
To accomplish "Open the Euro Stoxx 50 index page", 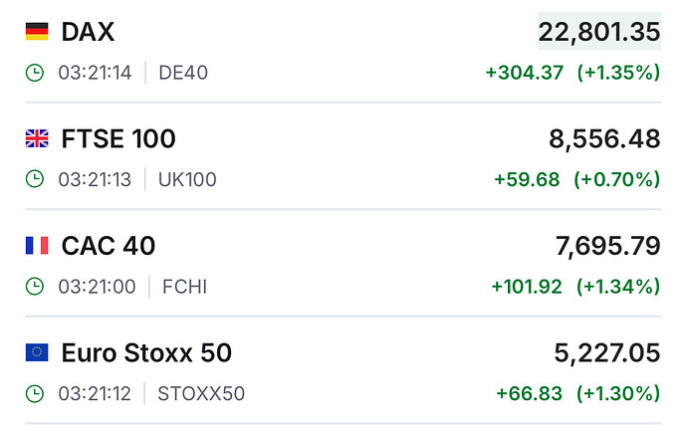I will coord(146,351).
